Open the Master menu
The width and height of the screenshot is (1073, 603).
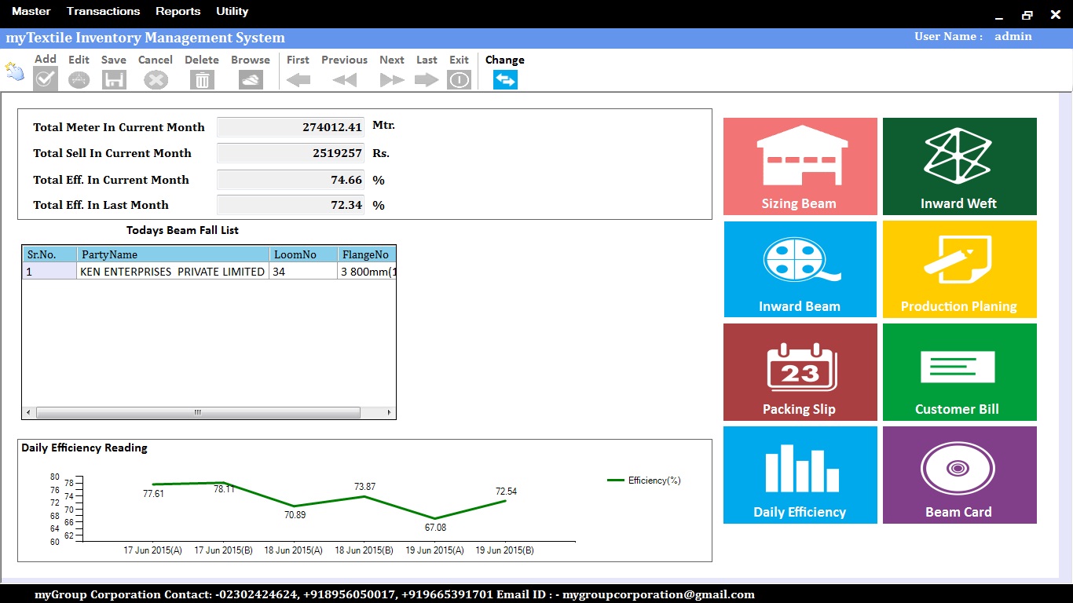pyautogui.click(x=31, y=11)
